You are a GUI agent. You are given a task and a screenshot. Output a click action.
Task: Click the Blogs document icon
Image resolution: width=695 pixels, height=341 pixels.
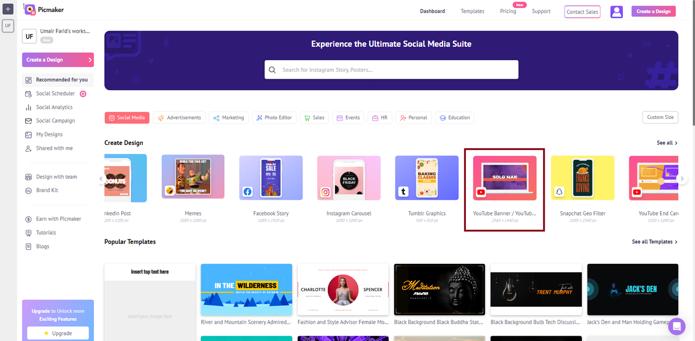point(29,247)
